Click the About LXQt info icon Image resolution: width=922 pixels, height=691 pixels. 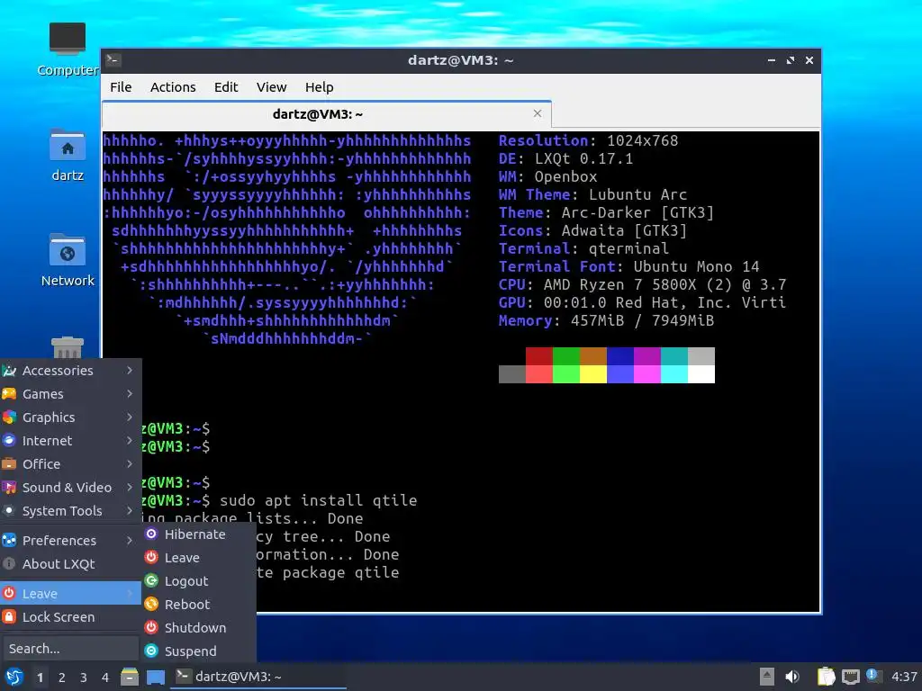[x=9, y=563]
